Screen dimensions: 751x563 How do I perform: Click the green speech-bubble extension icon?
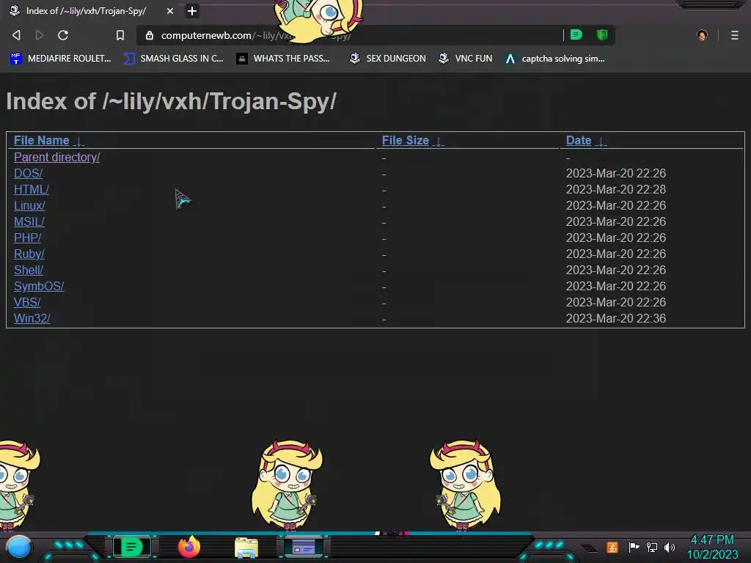576,34
